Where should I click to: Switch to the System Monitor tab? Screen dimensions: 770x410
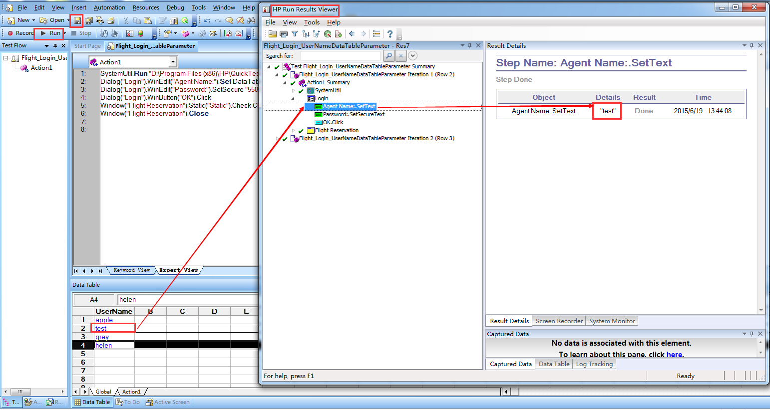tap(612, 321)
